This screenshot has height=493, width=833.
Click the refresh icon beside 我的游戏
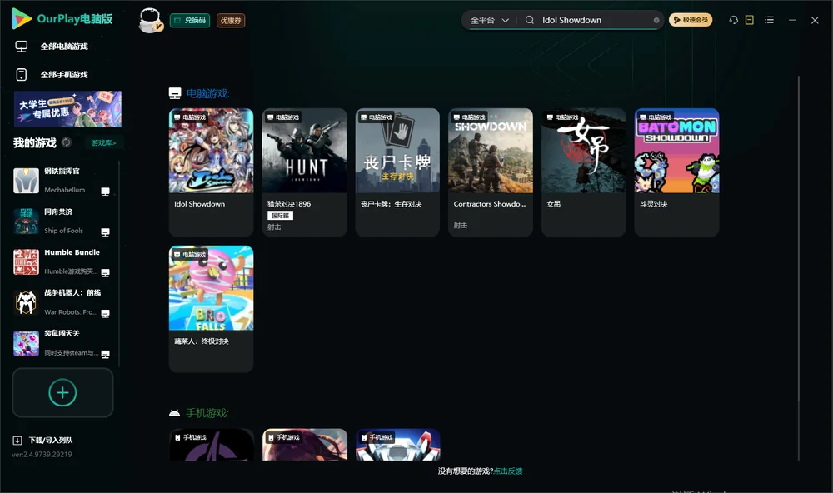(67, 142)
